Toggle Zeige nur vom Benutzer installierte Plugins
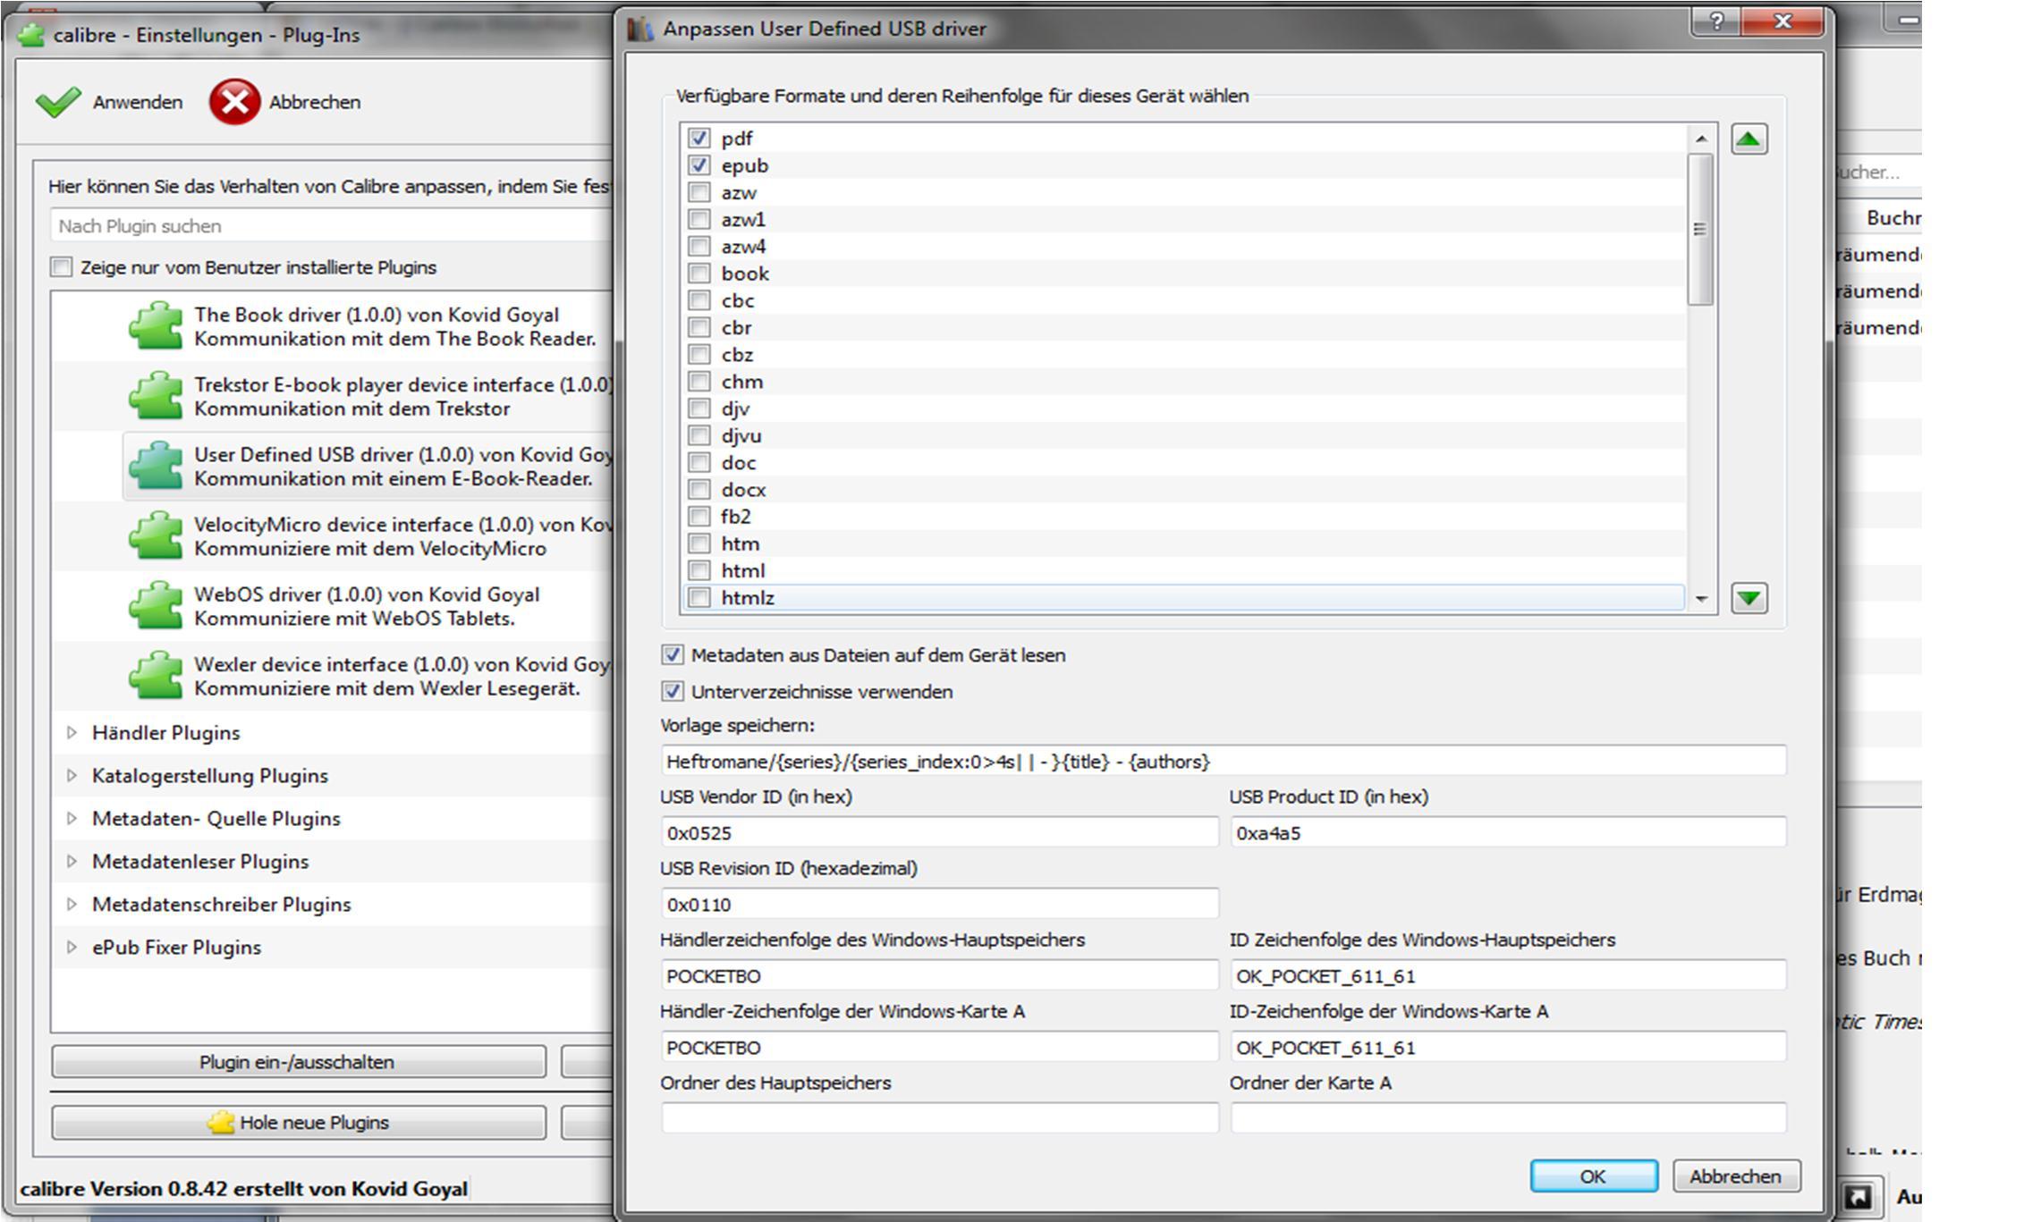This screenshot has height=1222, width=2024. (62, 267)
